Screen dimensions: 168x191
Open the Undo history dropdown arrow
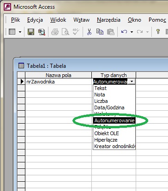coord(132,32)
